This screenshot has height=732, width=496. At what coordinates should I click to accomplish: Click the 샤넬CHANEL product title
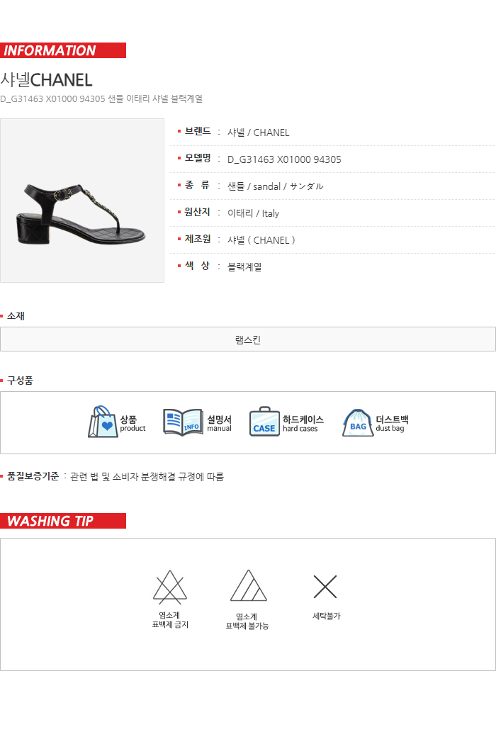click(x=46, y=80)
